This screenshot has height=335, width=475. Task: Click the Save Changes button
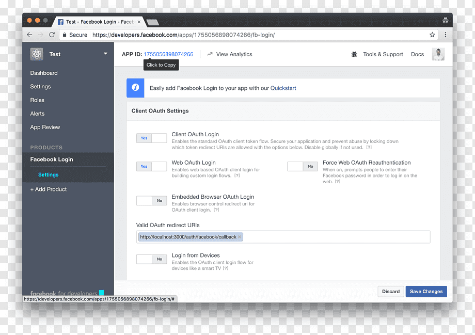tap(426, 292)
